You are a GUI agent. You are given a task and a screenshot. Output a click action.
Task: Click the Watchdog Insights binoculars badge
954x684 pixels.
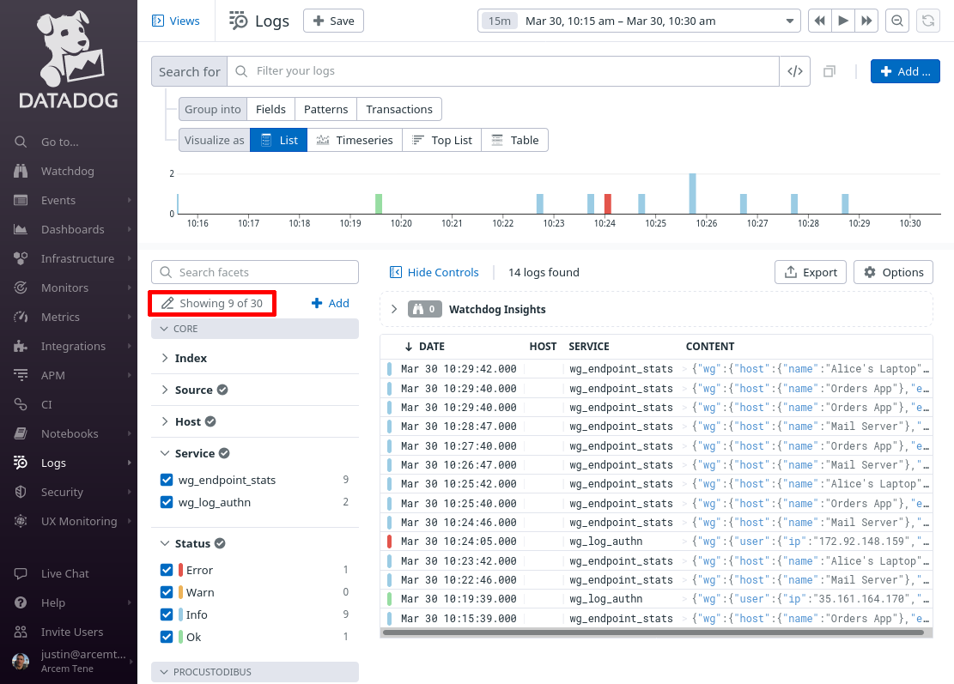tap(424, 309)
